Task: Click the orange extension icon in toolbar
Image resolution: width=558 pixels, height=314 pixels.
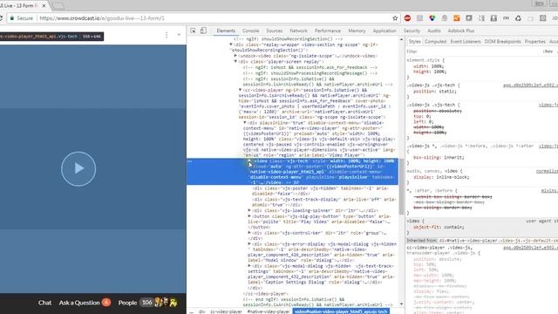Action: click(x=457, y=18)
